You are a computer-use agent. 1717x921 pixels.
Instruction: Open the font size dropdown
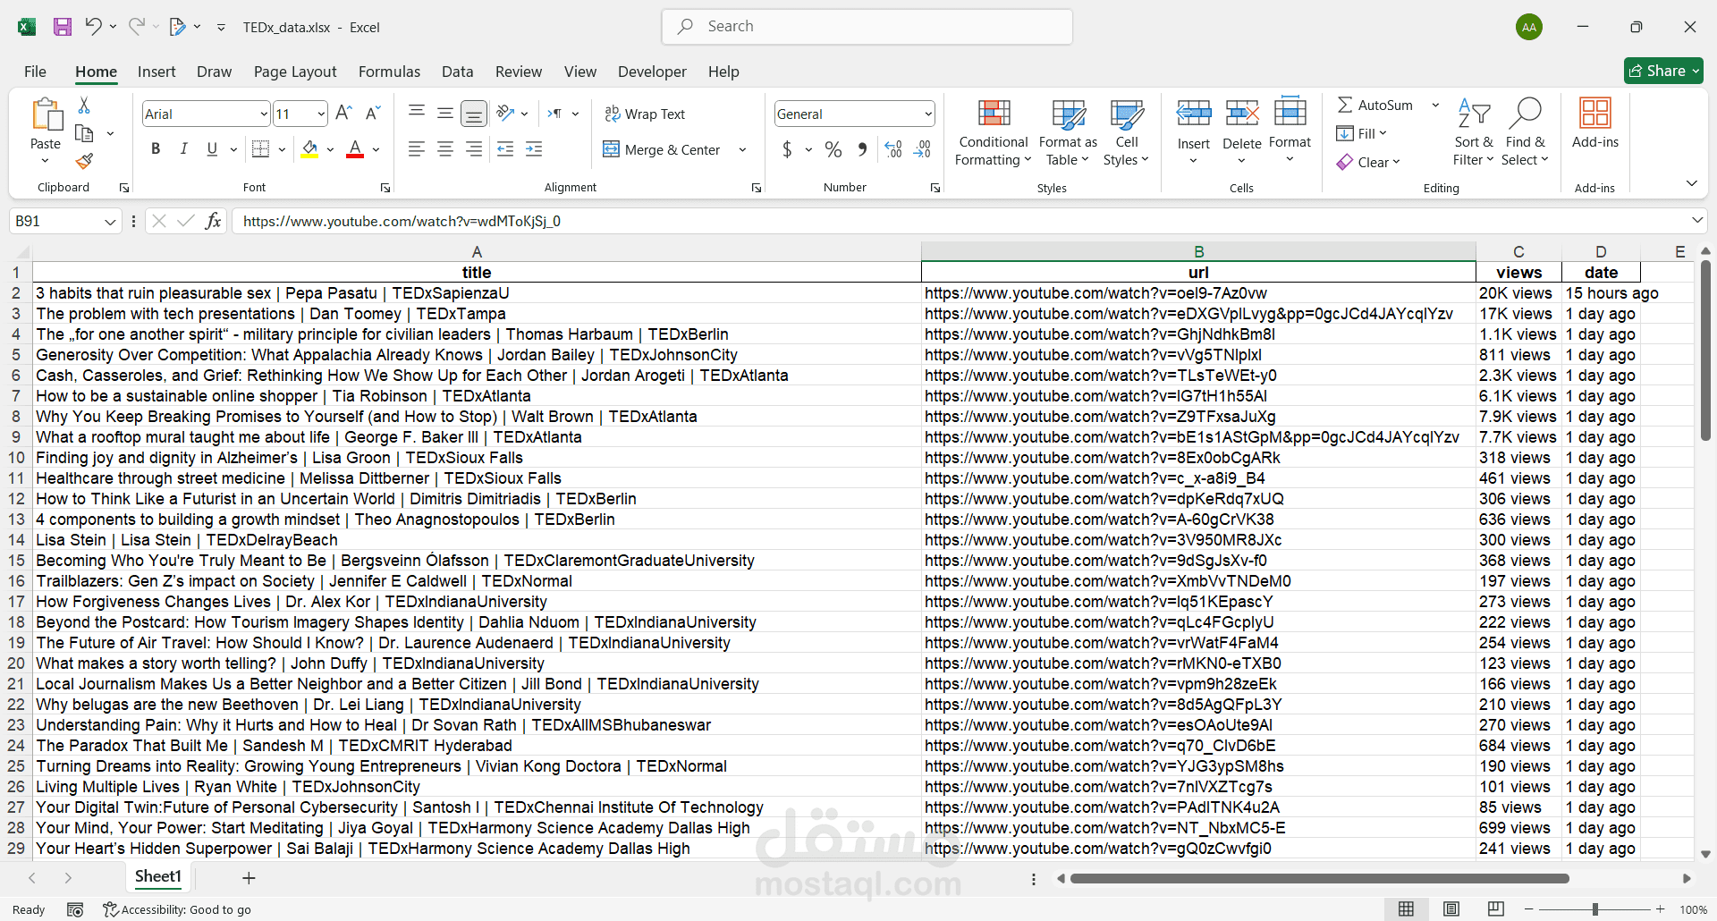click(321, 114)
